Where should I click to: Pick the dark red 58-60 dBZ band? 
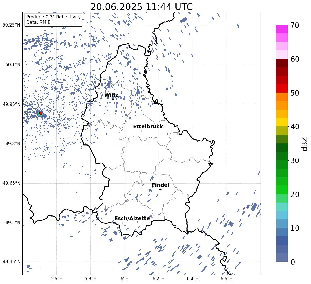pos(282,63)
